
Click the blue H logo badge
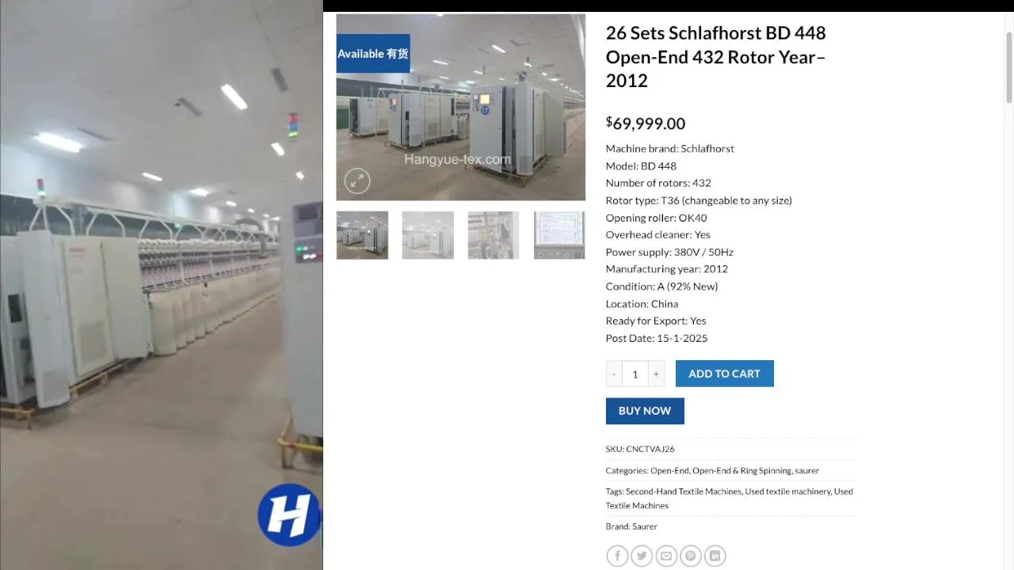[288, 515]
